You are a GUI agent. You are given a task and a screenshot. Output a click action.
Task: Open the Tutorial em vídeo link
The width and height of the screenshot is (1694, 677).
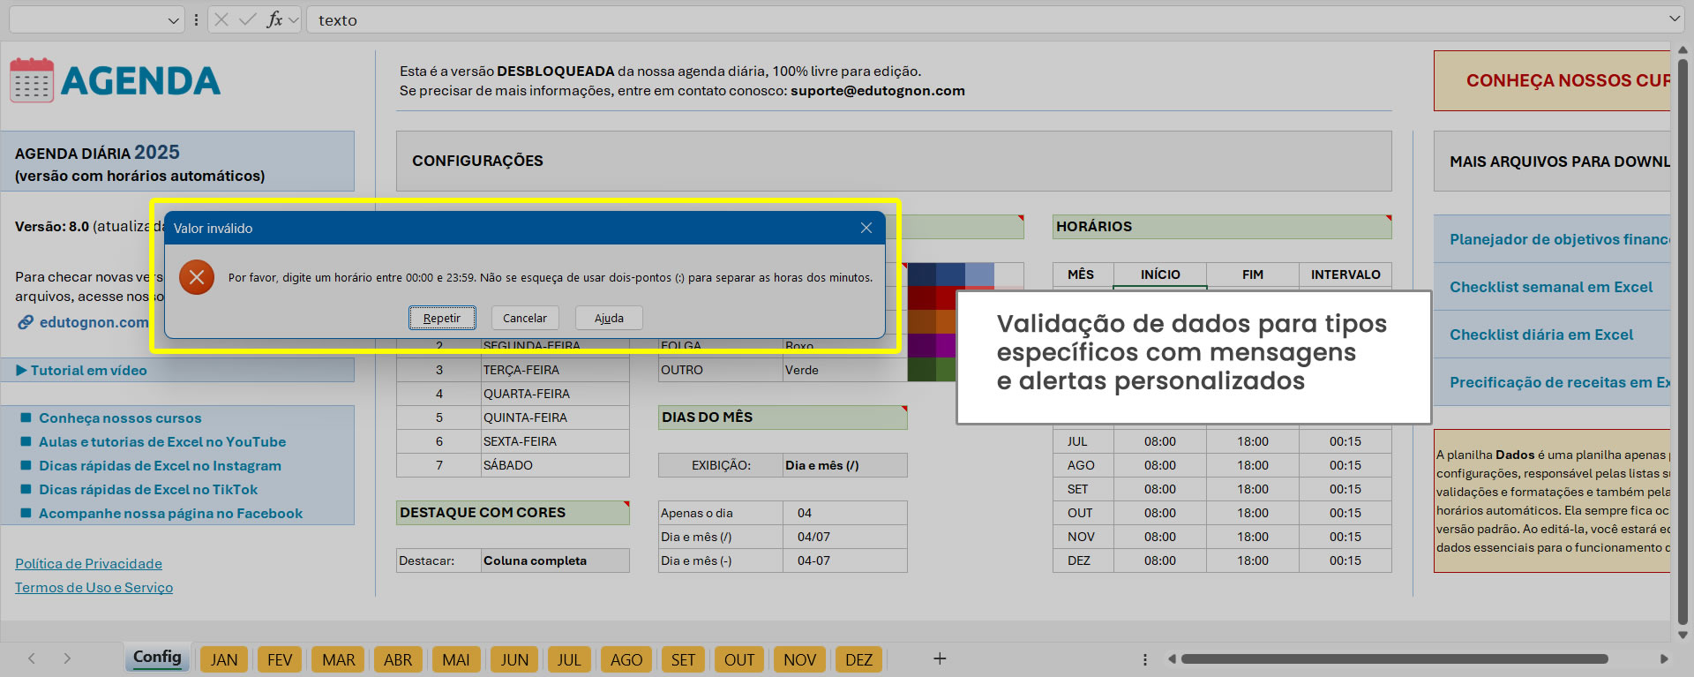point(88,371)
